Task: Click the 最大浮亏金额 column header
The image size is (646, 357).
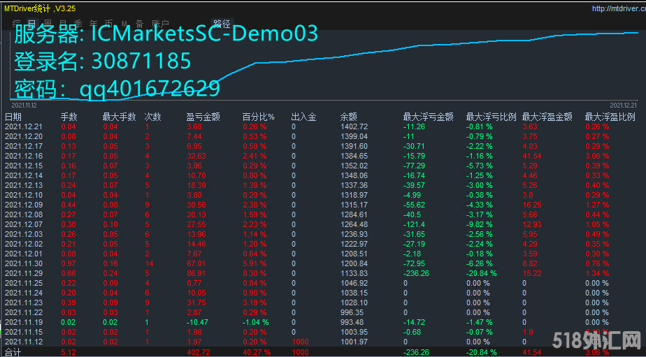Action: 428,117
